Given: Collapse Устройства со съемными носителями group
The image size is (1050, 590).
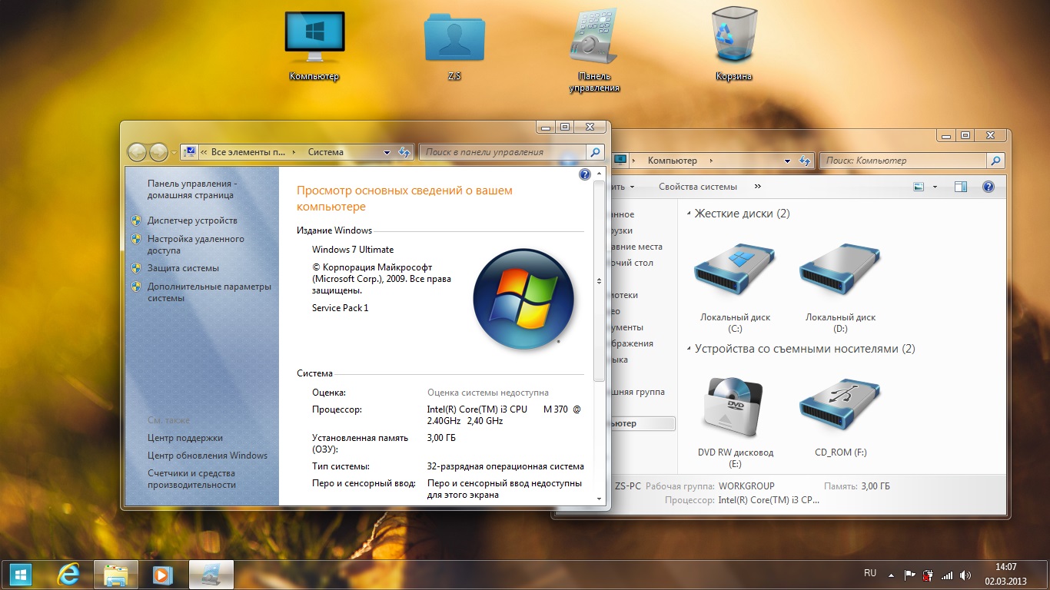Looking at the screenshot, I should (689, 350).
